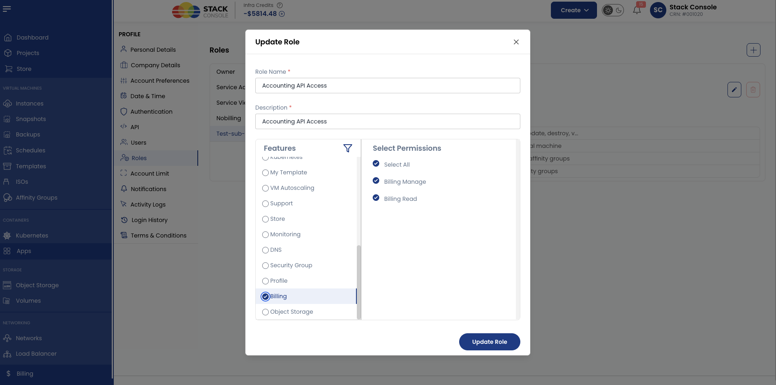
Task: Click the Networks icon in sidebar
Action: [x=7, y=338]
